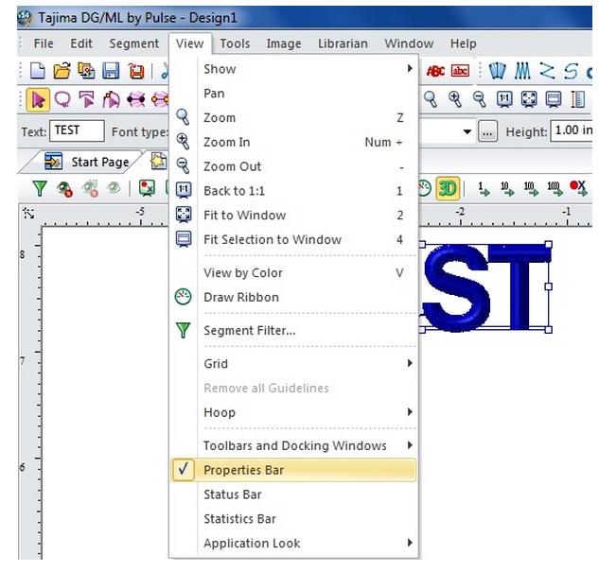
Task: Open the File menu
Action: (44, 43)
